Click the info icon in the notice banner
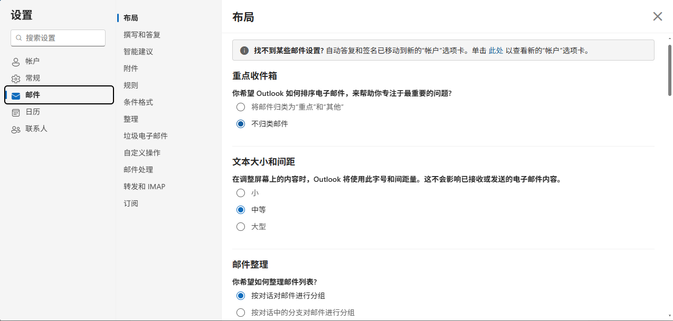 [244, 51]
